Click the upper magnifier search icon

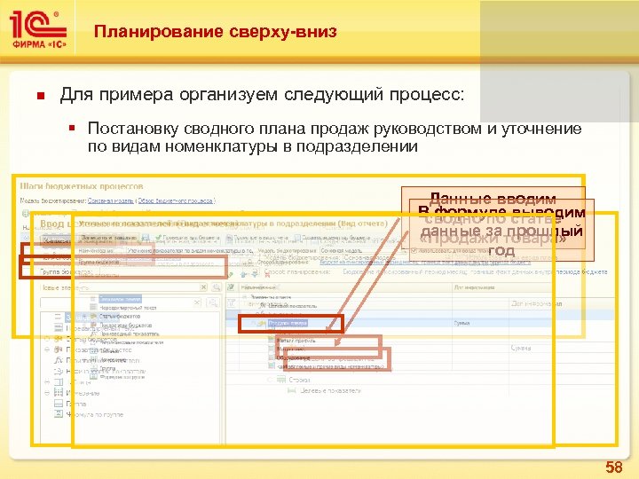coord(217,287)
